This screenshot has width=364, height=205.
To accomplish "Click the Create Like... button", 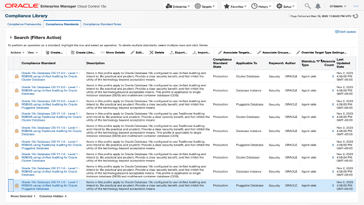I will [x=83, y=53].
